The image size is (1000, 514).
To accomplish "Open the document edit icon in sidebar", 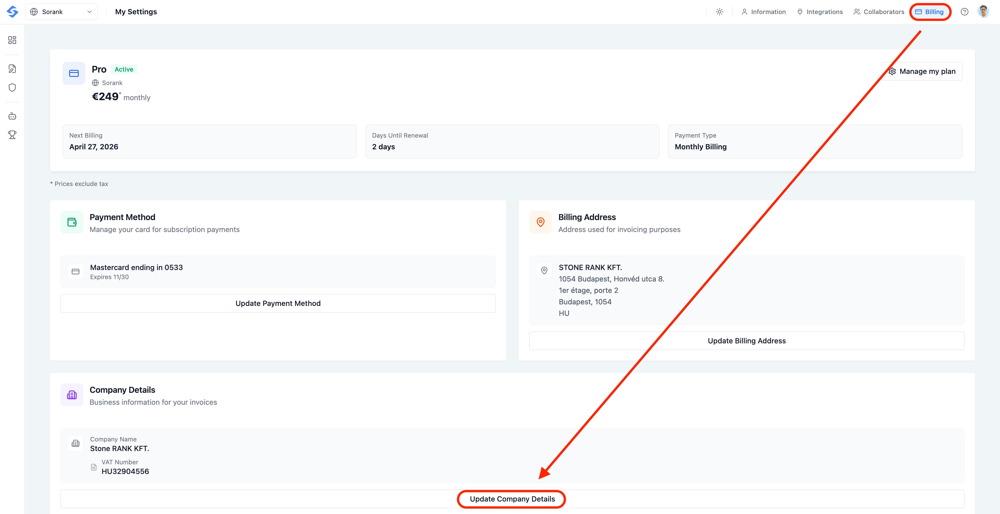I will tap(12, 69).
